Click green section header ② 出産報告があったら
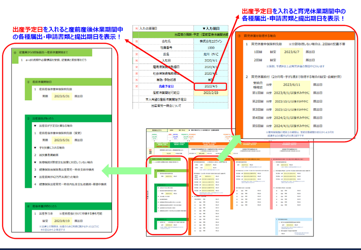 coord(68,118)
